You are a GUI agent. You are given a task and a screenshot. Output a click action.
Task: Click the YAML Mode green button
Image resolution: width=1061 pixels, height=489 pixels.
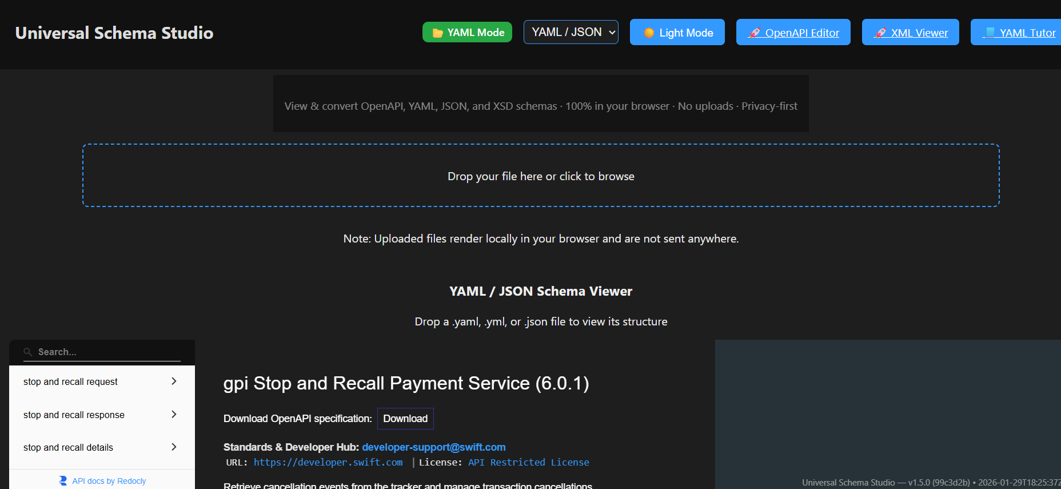pos(467,32)
